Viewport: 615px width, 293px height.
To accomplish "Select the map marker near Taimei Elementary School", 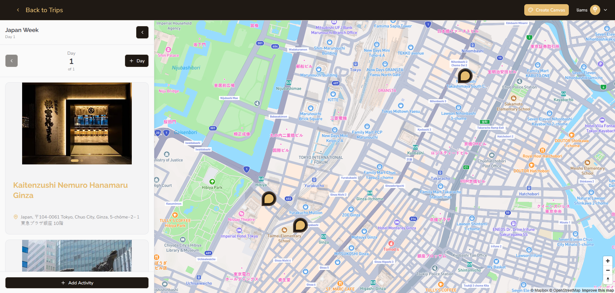I will [x=300, y=225].
